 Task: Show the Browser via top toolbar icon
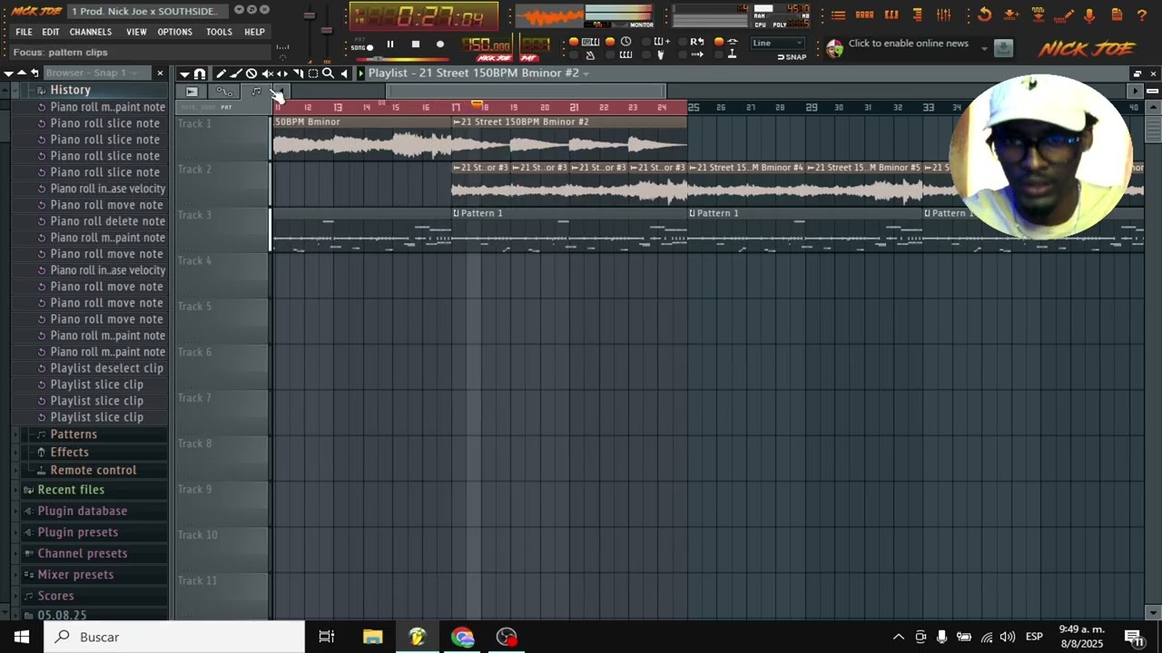[x=917, y=15]
